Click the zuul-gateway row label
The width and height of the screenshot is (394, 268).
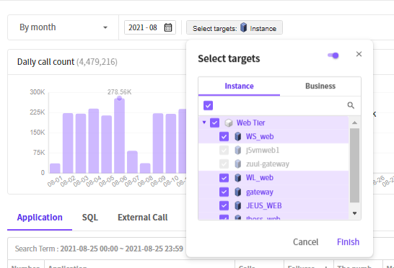pyautogui.click(x=268, y=164)
